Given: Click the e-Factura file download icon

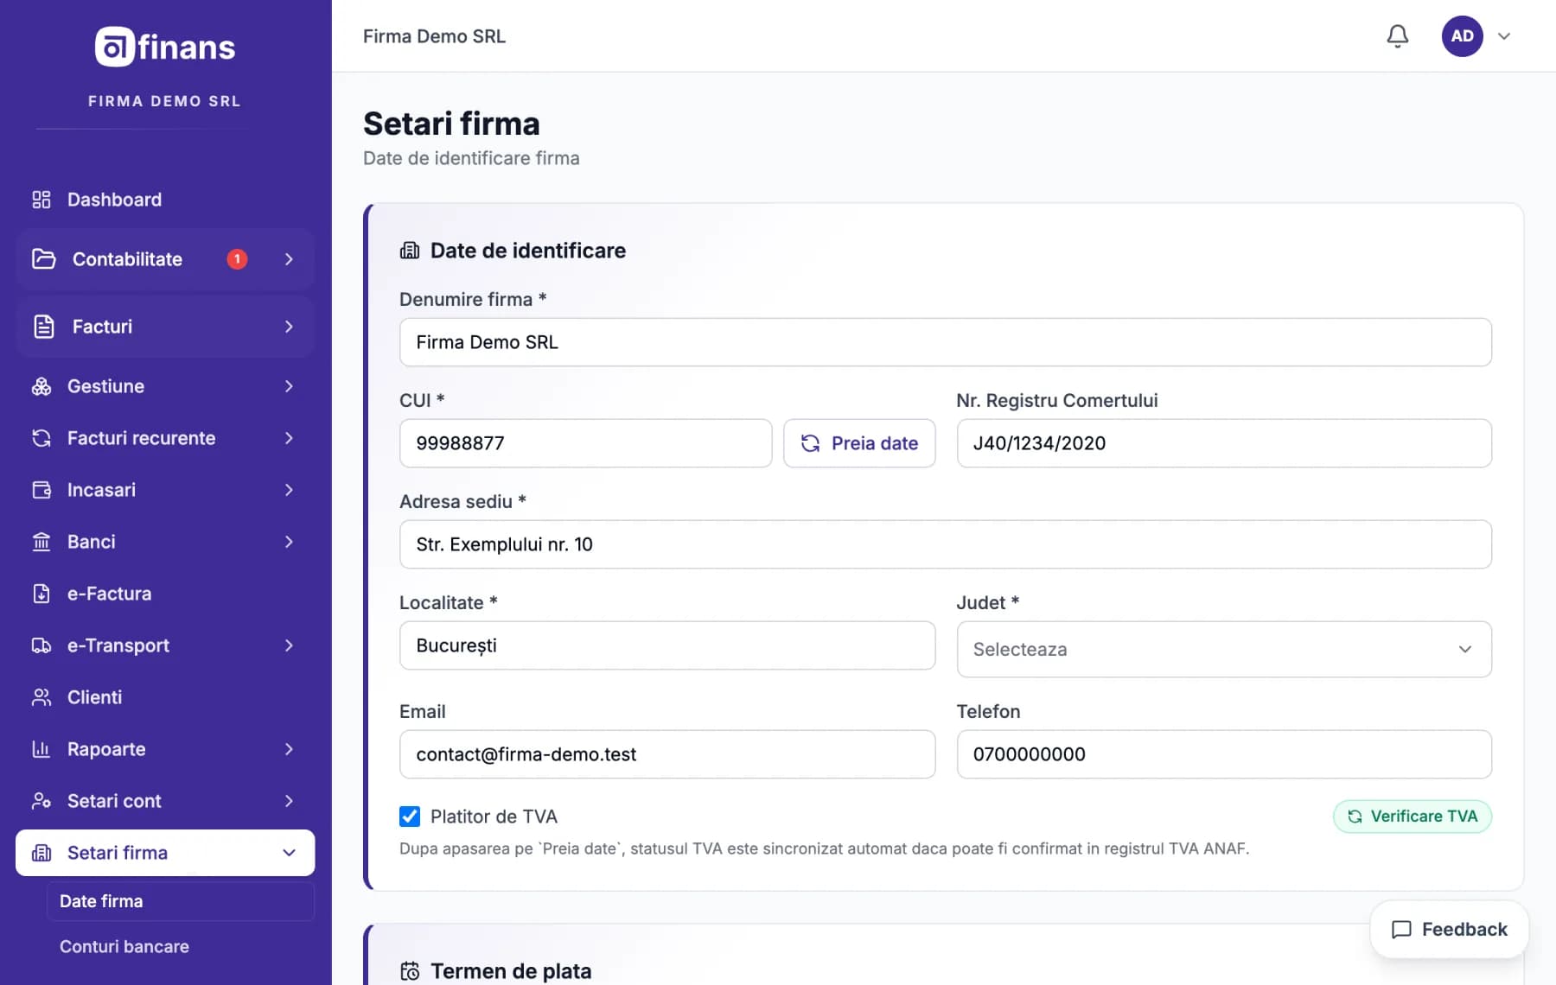Looking at the screenshot, I should click(41, 594).
